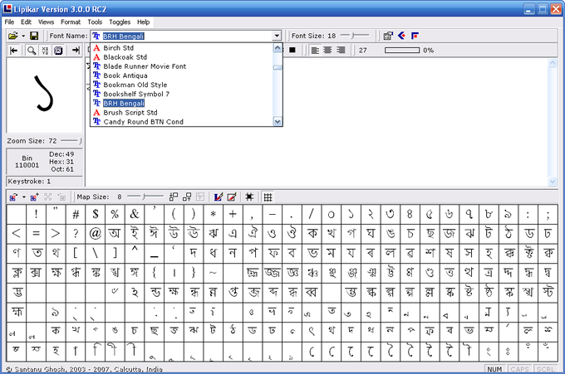565x374 pixels.
Task: Click the large glyph preview pane
Action: click(44, 95)
